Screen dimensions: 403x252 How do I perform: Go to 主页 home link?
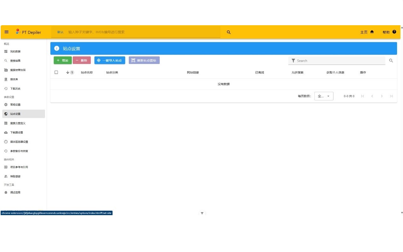pos(367,32)
